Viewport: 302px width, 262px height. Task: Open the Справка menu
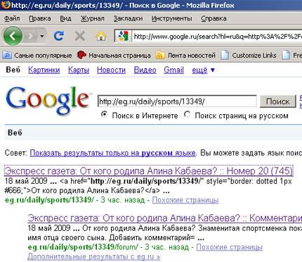(214, 18)
